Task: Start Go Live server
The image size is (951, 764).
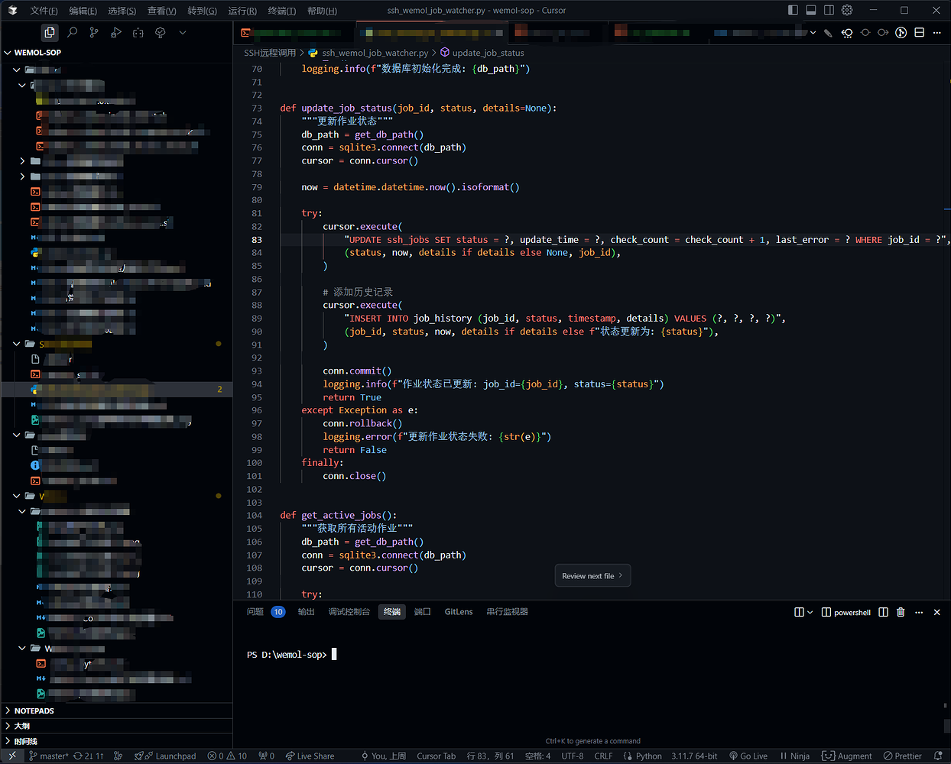Action: click(x=748, y=756)
